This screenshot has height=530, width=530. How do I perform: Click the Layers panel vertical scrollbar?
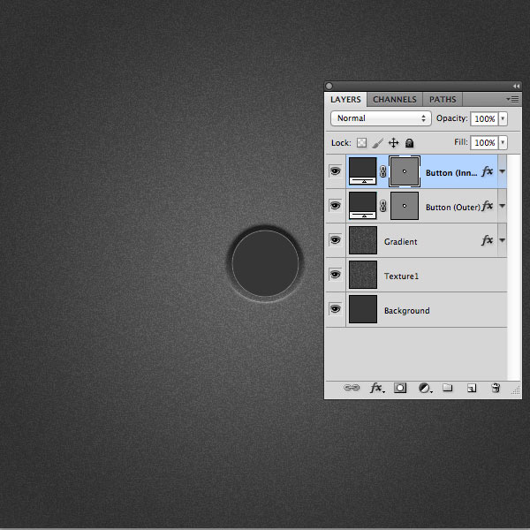pos(514,267)
